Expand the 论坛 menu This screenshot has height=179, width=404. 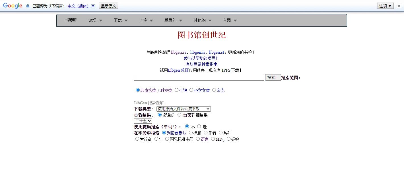95,20
